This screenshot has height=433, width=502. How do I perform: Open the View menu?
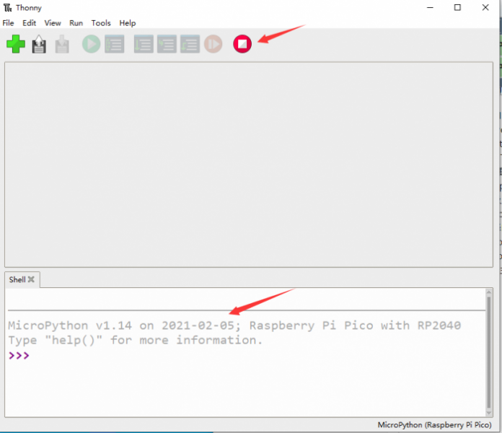click(53, 23)
